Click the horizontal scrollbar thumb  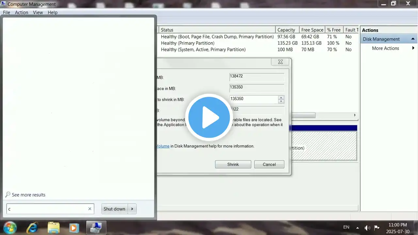[x=303, y=115]
